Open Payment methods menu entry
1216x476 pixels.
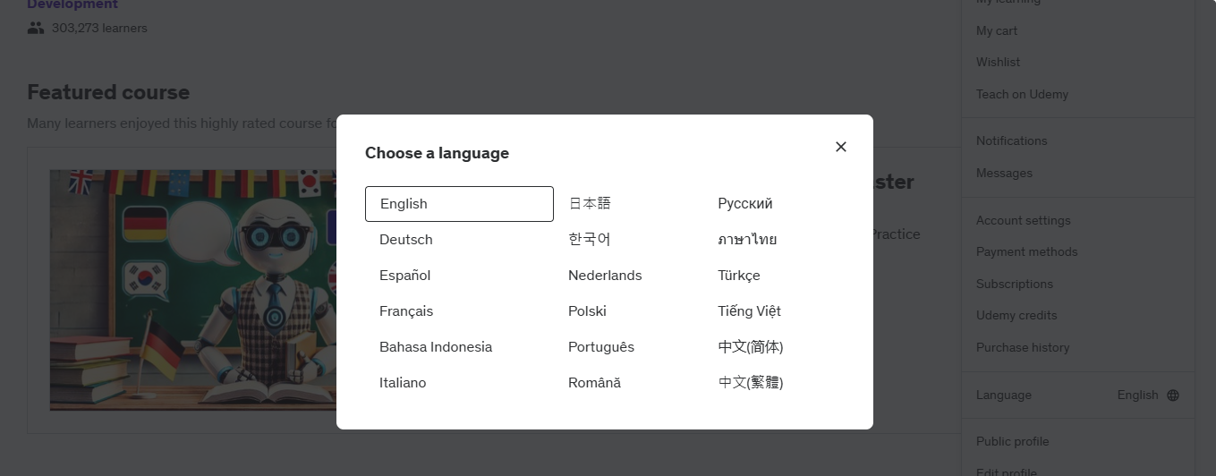1027,251
